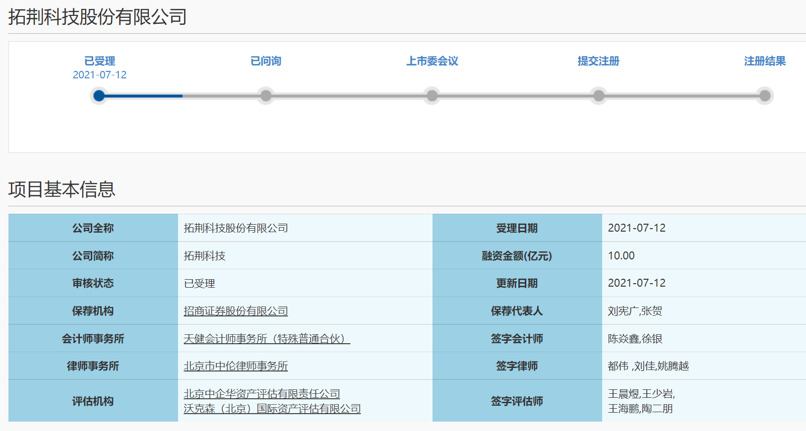Open the 天健会计师事务所（特殊普通合伙） link
The image size is (806, 431).
click(x=267, y=339)
